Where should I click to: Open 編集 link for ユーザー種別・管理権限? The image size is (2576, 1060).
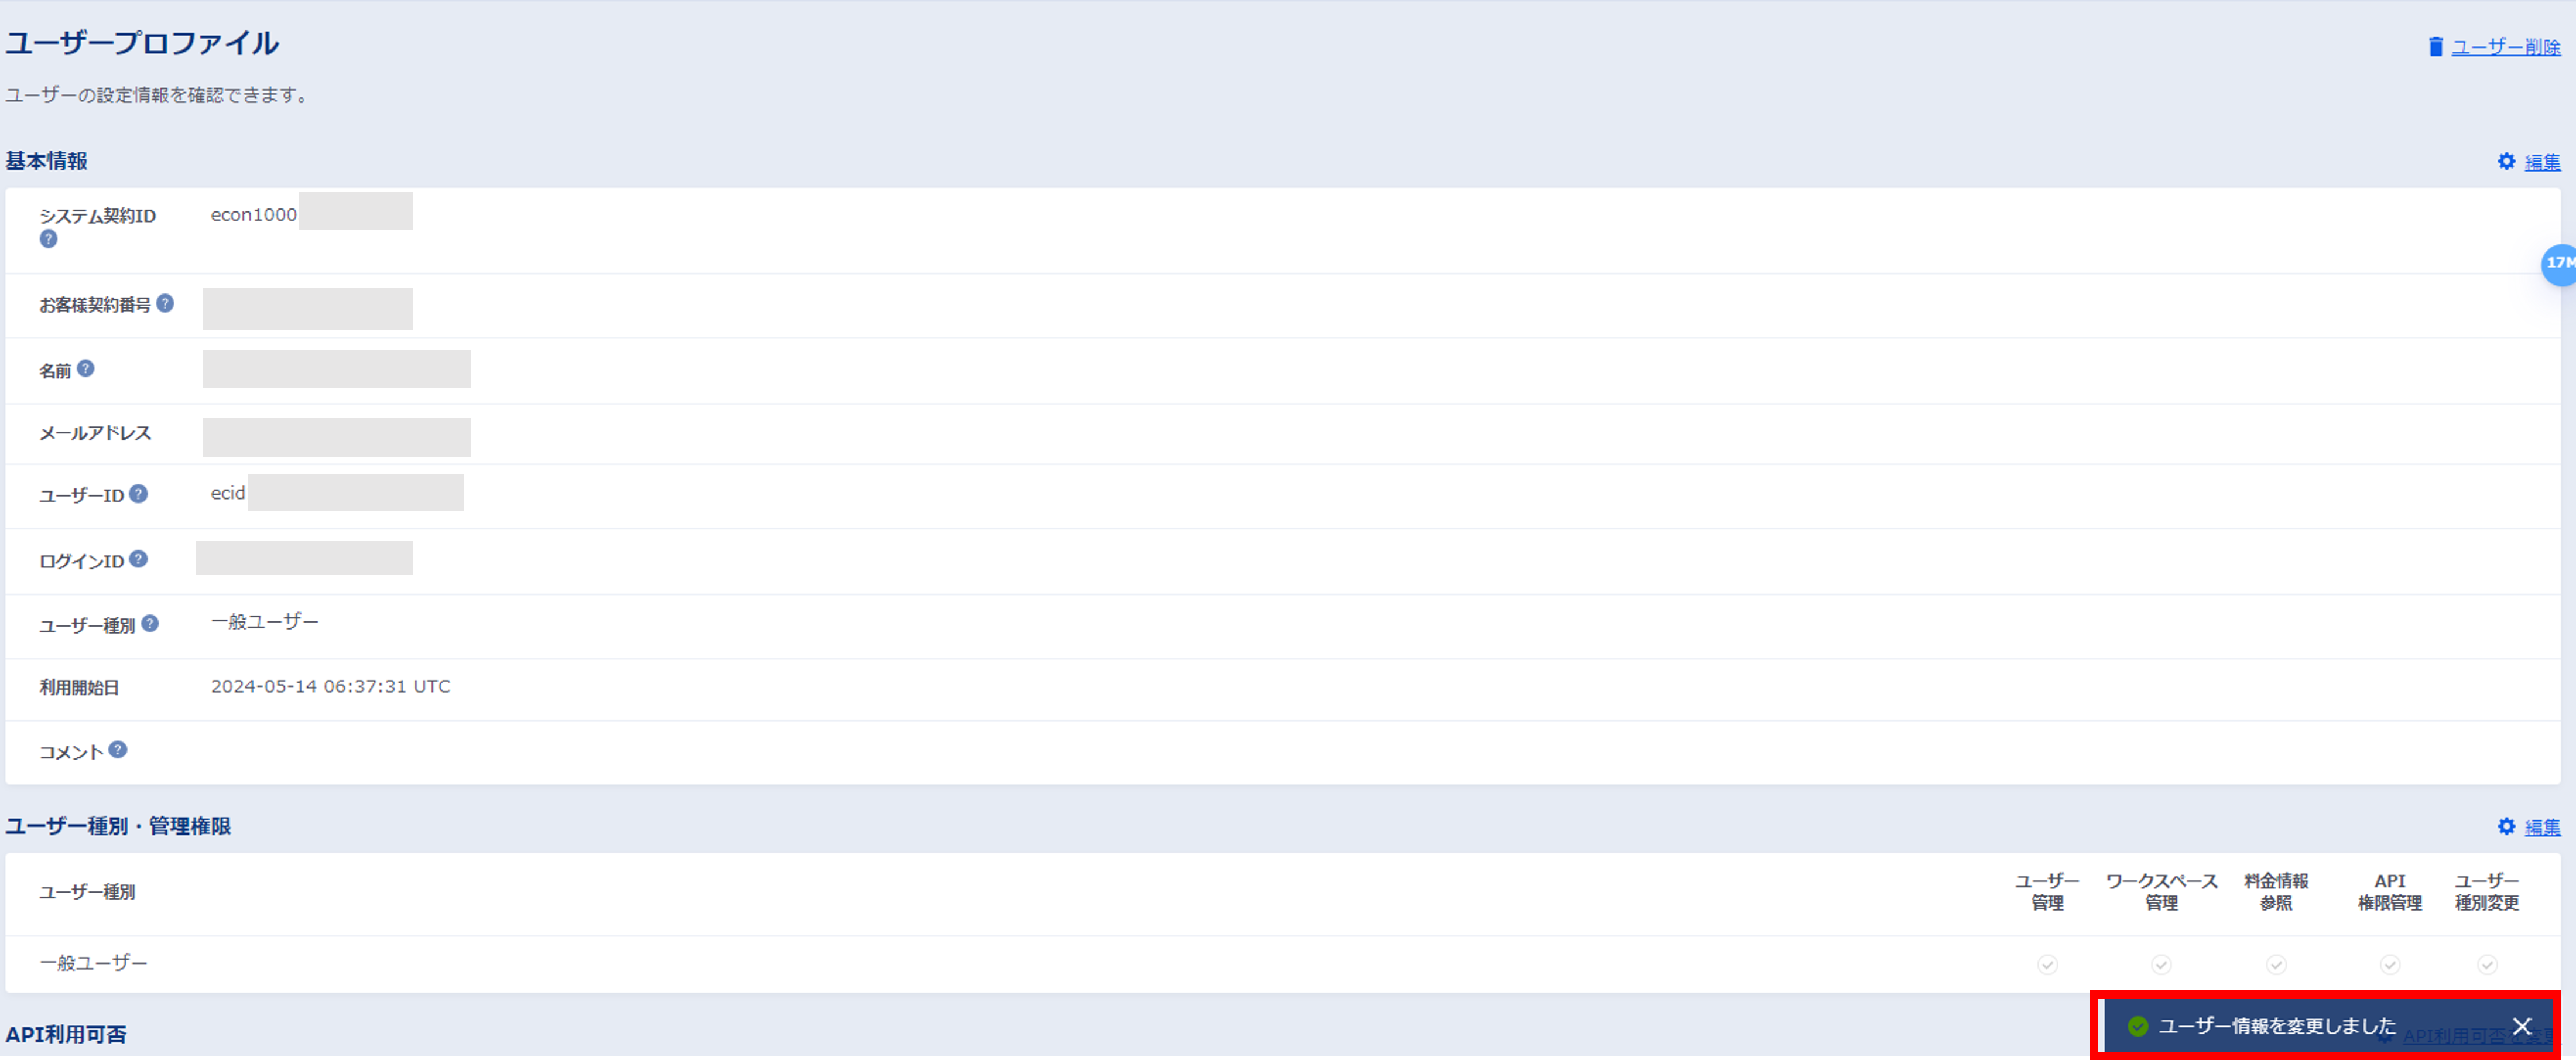(x=2543, y=828)
